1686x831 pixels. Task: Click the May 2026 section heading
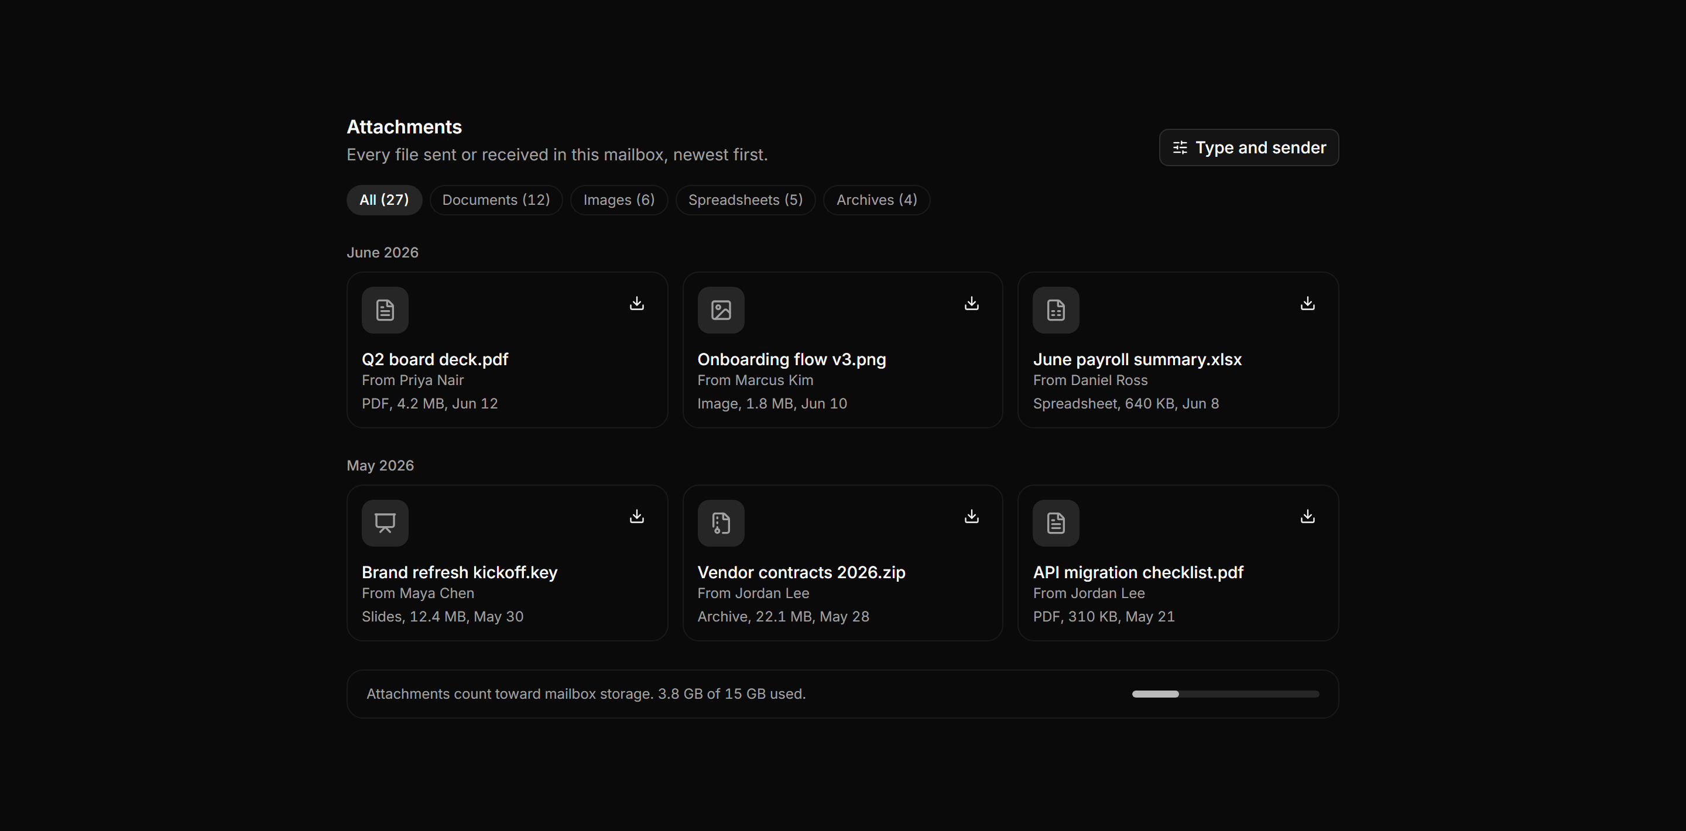click(x=381, y=466)
